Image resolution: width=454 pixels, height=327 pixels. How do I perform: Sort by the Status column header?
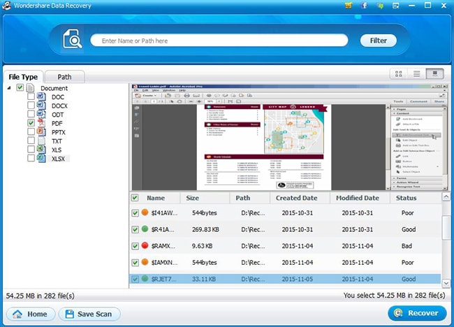[407, 198]
